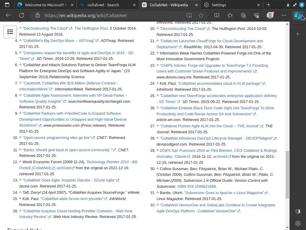Add a sidebar app with plus icon

coord(298,34)
